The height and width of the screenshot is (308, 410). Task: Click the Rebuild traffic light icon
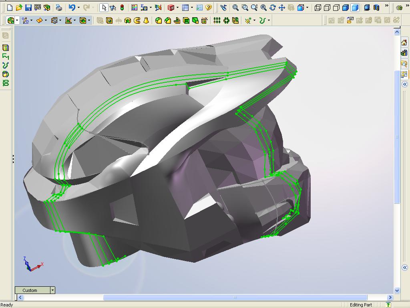122,8
